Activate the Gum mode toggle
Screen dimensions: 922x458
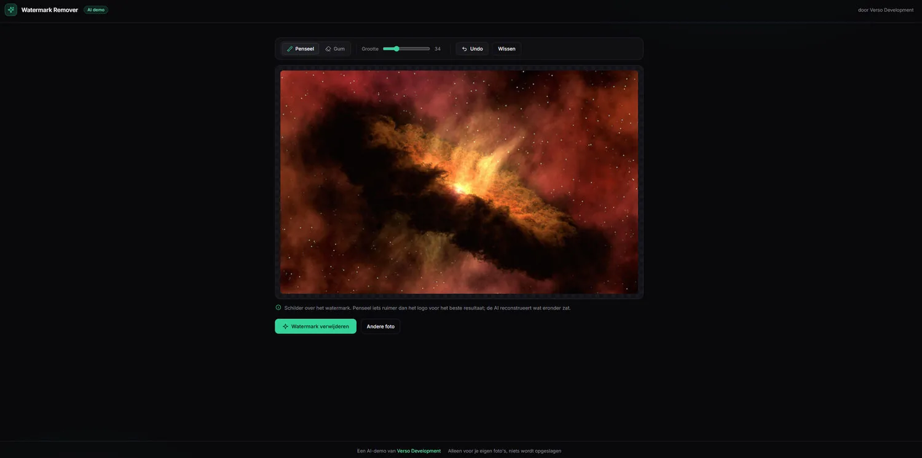(x=335, y=49)
